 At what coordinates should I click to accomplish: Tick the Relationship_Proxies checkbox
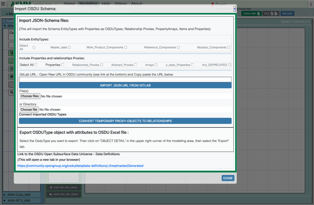(x=102, y=65)
